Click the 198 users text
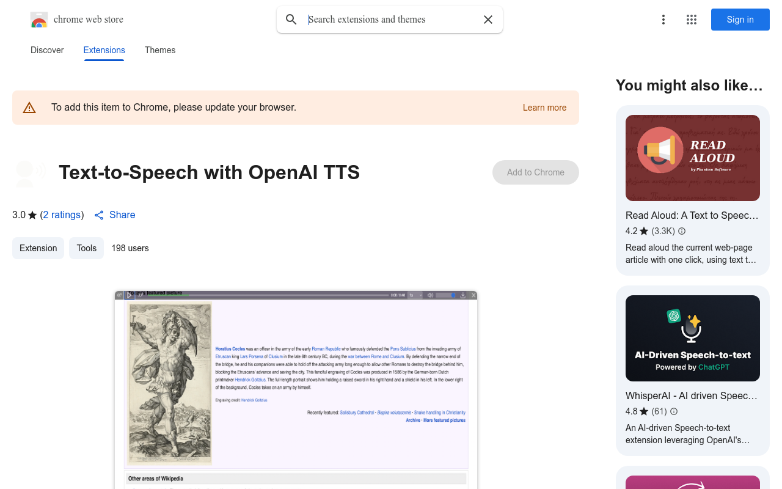The height and width of the screenshot is (489, 782). point(130,248)
